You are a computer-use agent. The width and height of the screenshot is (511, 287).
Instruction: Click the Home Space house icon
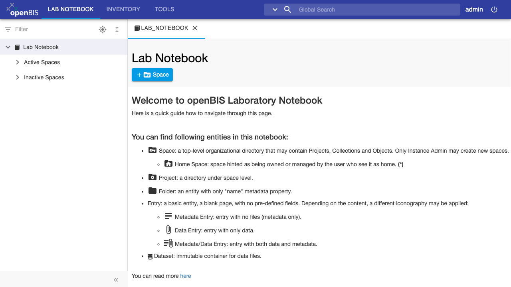(168, 163)
